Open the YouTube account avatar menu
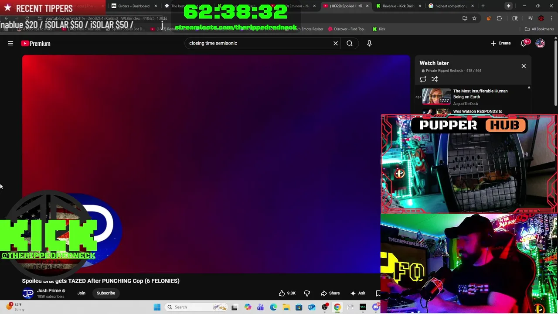 (540, 43)
